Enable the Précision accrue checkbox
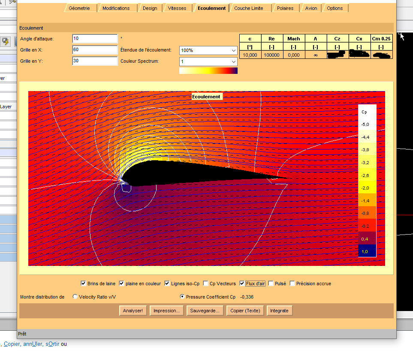The image size is (413, 360). pyautogui.click(x=292, y=284)
